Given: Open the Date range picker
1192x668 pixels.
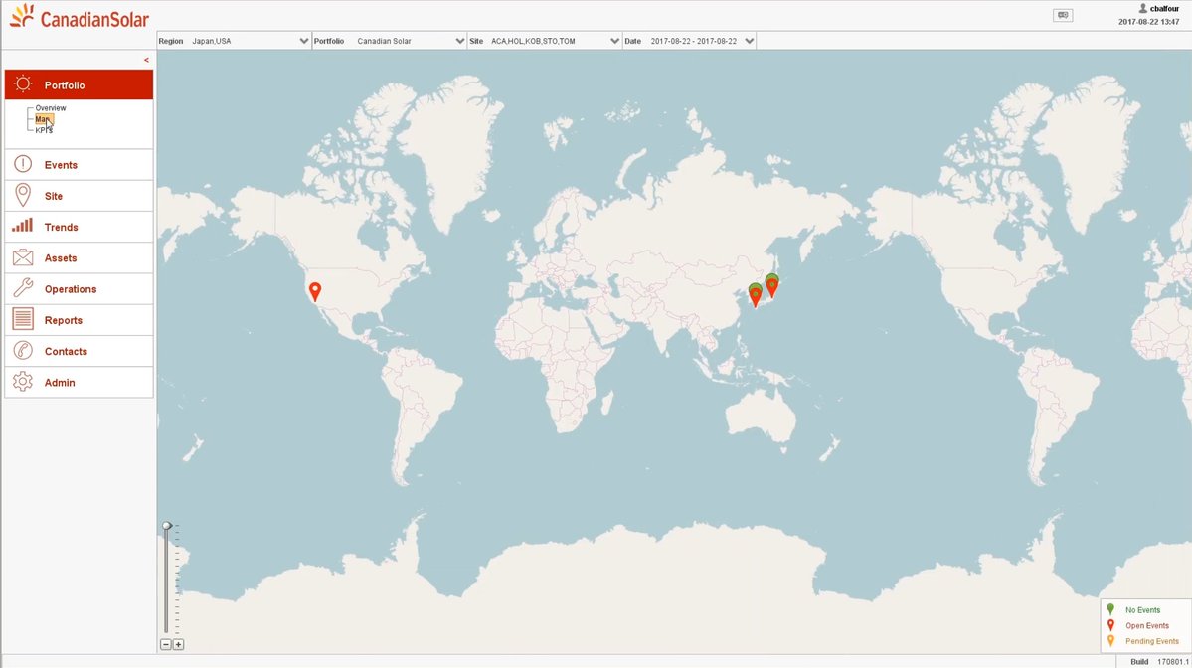Looking at the screenshot, I should click(x=749, y=41).
